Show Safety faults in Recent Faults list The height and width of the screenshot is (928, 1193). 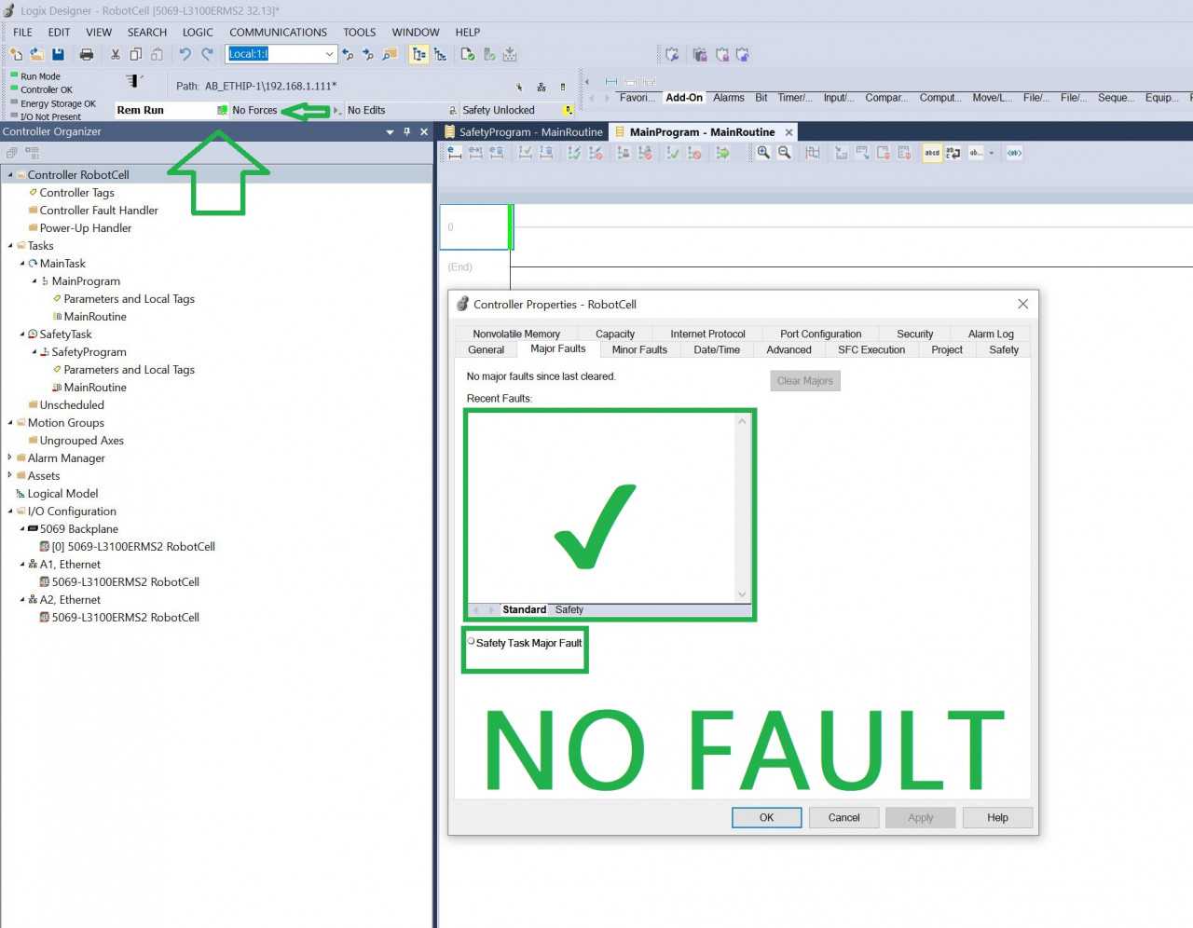569,610
